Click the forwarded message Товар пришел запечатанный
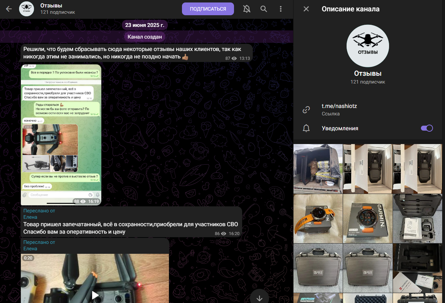Image resolution: width=445 pixels, height=303 pixels. point(131,222)
